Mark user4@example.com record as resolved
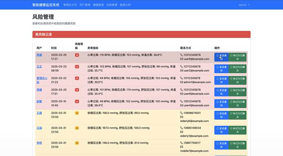Screen dimensions: 283x156 [x=238, y=104]
